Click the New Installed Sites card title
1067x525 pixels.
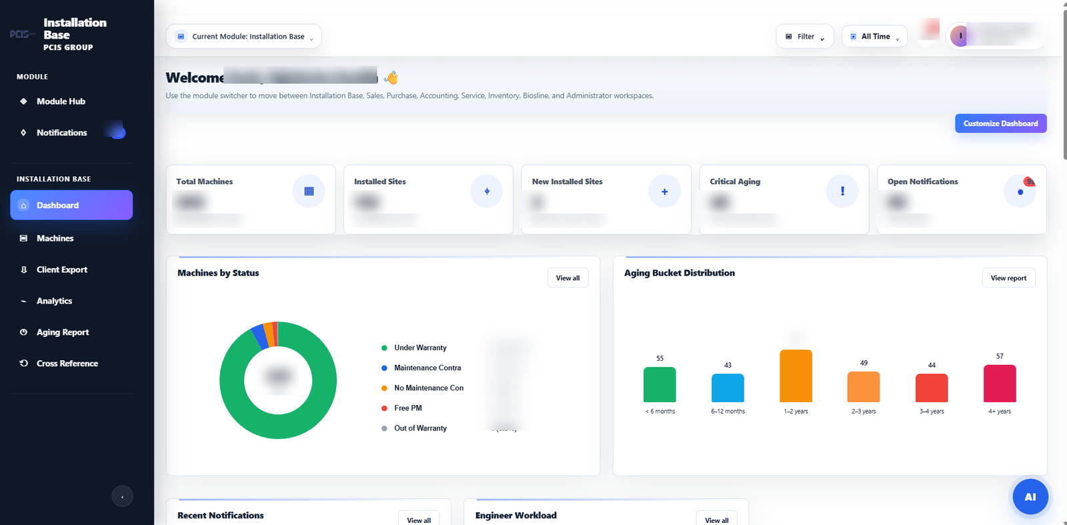[x=568, y=181]
